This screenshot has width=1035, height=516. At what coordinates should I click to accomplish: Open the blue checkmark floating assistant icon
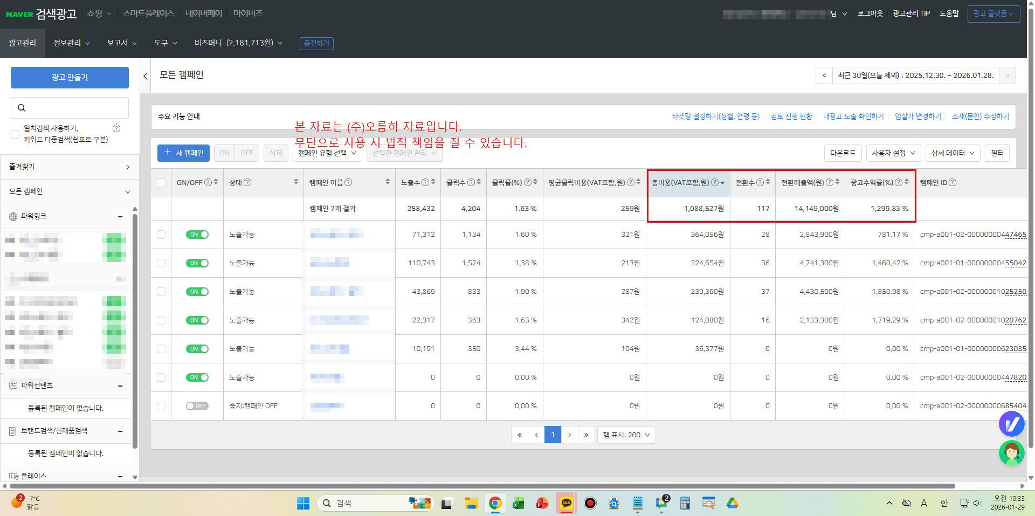tap(1011, 424)
